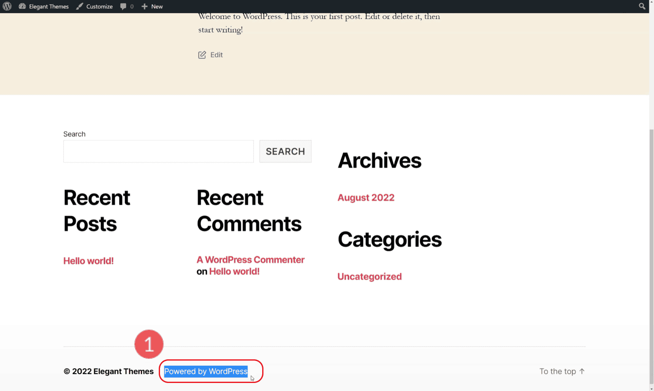Click A WordPress Commenter link

250,259
